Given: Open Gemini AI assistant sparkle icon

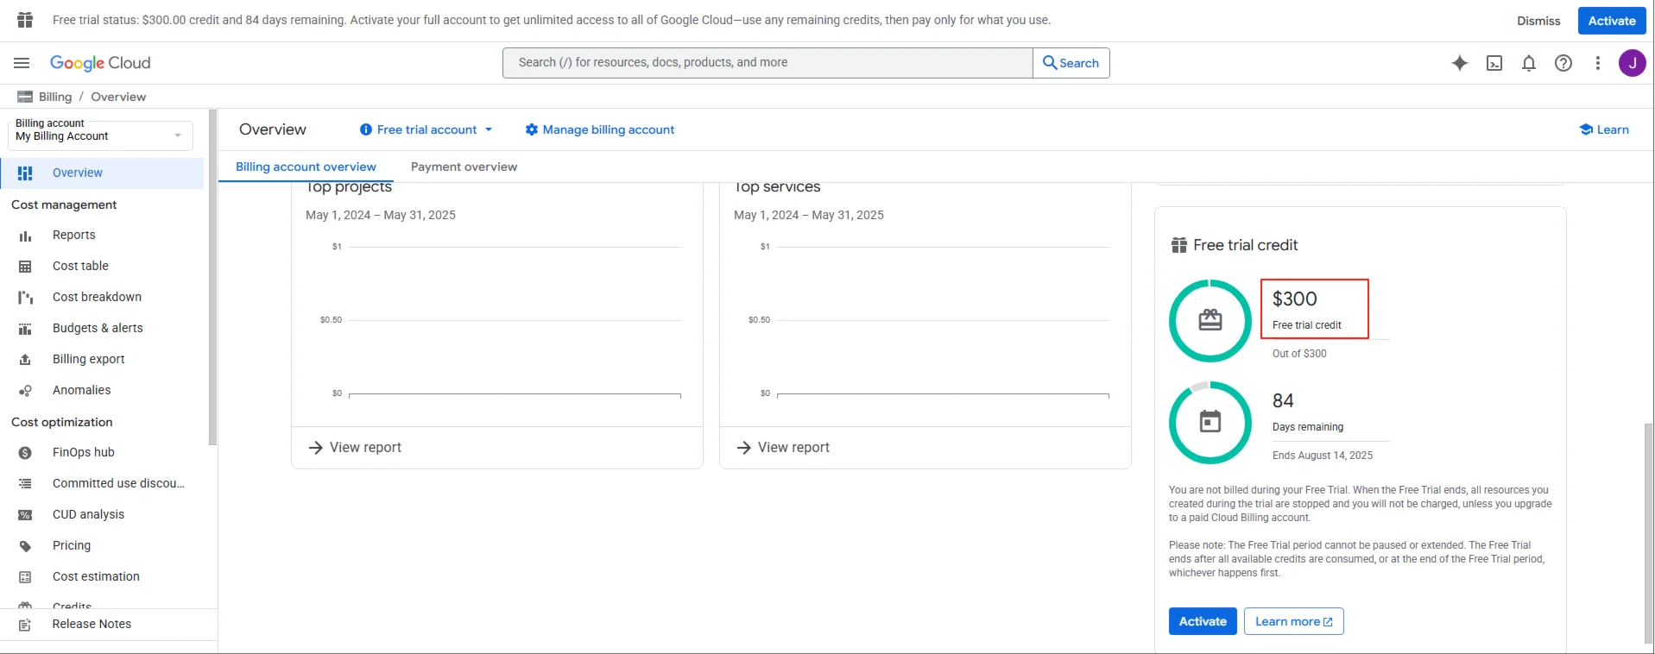Looking at the screenshot, I should (x=1460, y=63).
